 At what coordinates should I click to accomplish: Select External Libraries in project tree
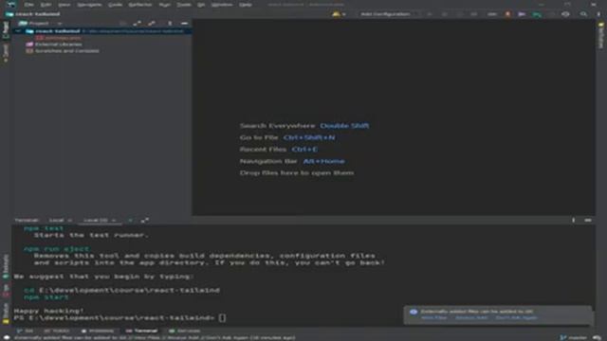pyautogui.click(x=54, y=45)
